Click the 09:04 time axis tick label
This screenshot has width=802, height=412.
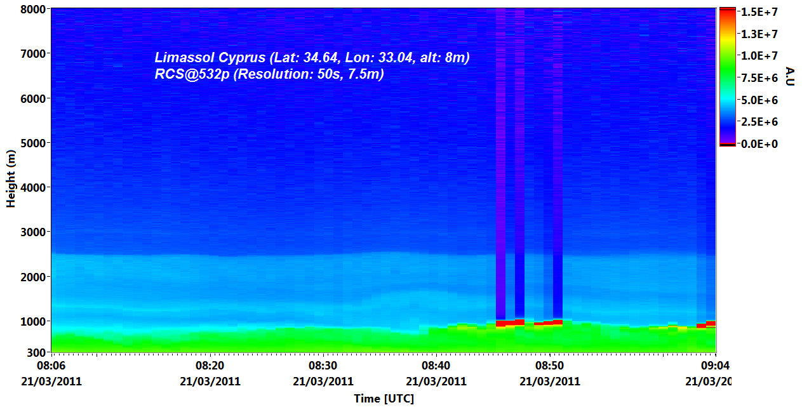click(x=714, y=366)
